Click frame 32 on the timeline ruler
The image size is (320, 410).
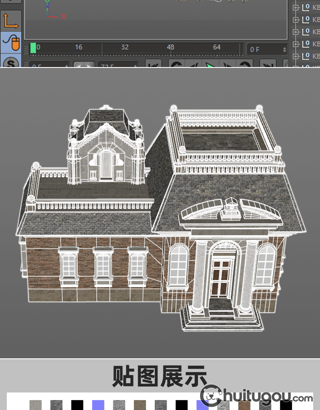[125, 48]
